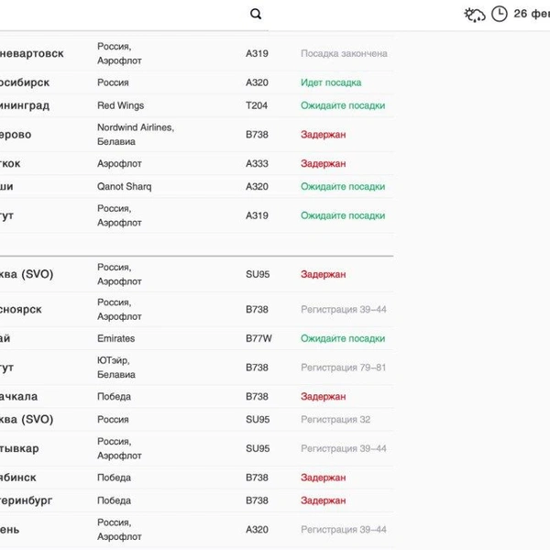Select the T204 aircraft type cell
550x550 pixels.
[x=257, y=105]
